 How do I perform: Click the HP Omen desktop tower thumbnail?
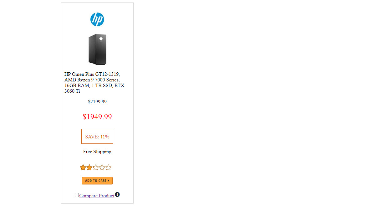pos(97,49)
